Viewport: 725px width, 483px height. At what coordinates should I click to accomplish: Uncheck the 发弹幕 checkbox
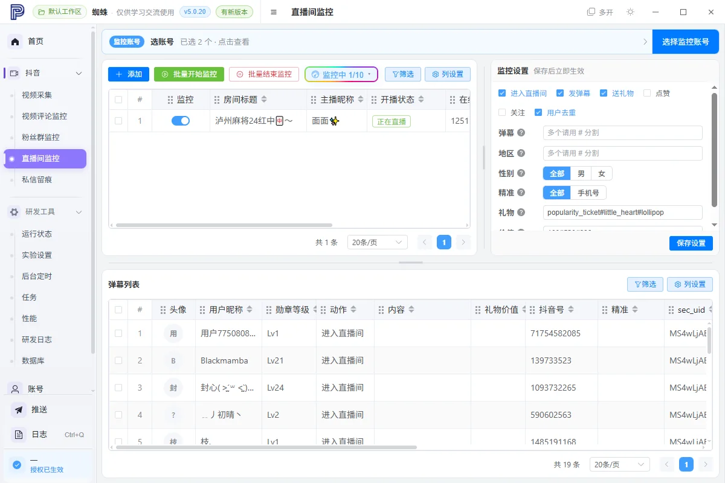pyautogui.click(x=560, y=93)
